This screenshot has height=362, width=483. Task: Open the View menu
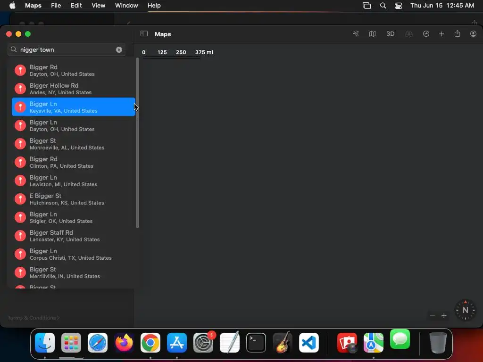(x=98, y=5)
